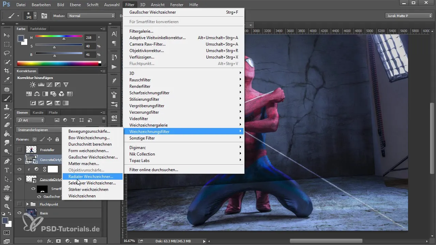The image size is (436, 245).
Task: Show the Freisteller layer
Action: click(19, 149)
